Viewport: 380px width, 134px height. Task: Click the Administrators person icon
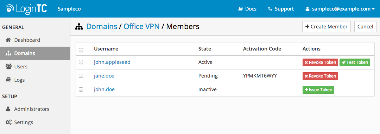point(8,109)
